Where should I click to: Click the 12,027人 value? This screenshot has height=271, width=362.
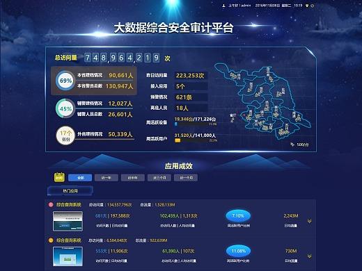120,104
